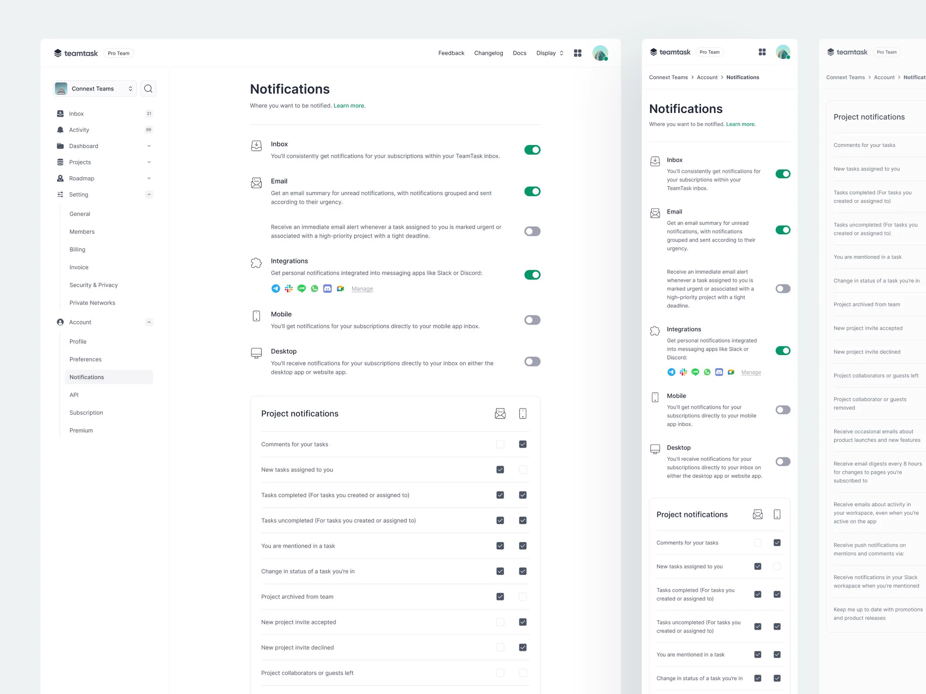Click the Pro Team badge in desktop header
The image size is (926, 694).
[x=118, y=53]
